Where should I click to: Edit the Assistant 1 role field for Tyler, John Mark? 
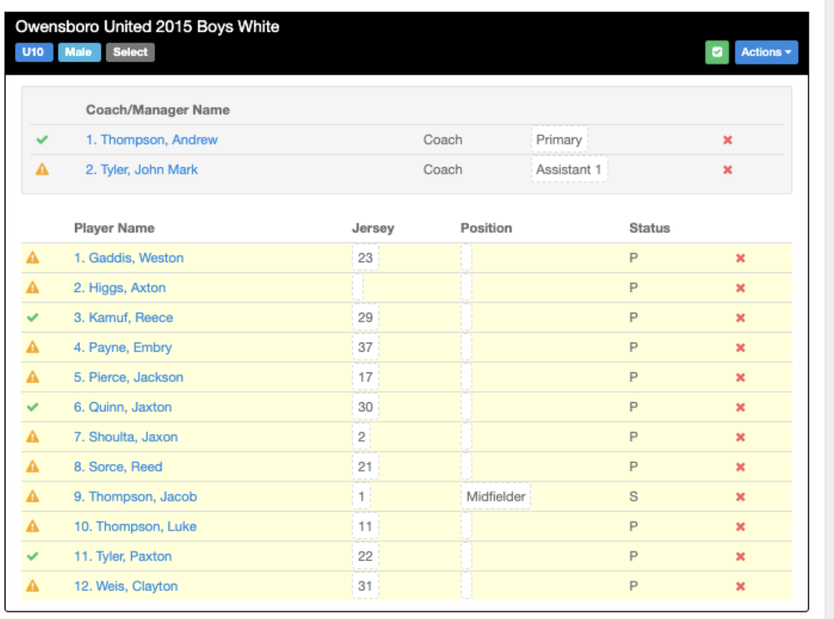pyautogui.click(x=569, y=170)
